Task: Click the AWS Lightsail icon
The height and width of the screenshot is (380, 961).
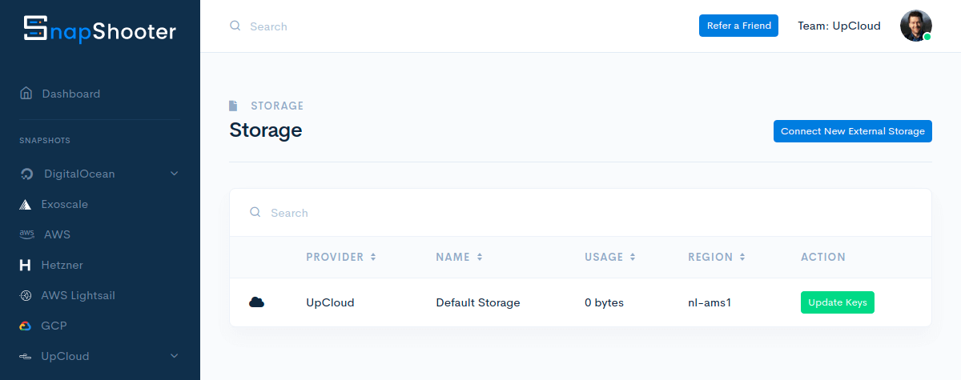Action: coord(26,295)
